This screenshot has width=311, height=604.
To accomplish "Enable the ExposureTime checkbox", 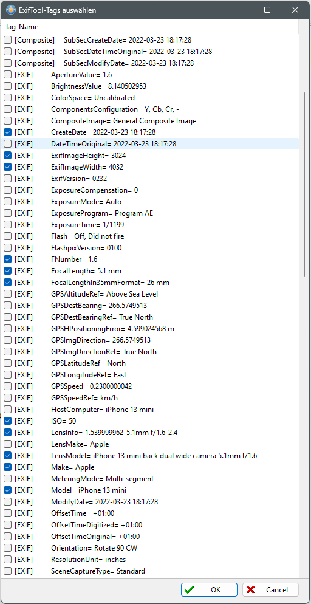I will 8,225.
